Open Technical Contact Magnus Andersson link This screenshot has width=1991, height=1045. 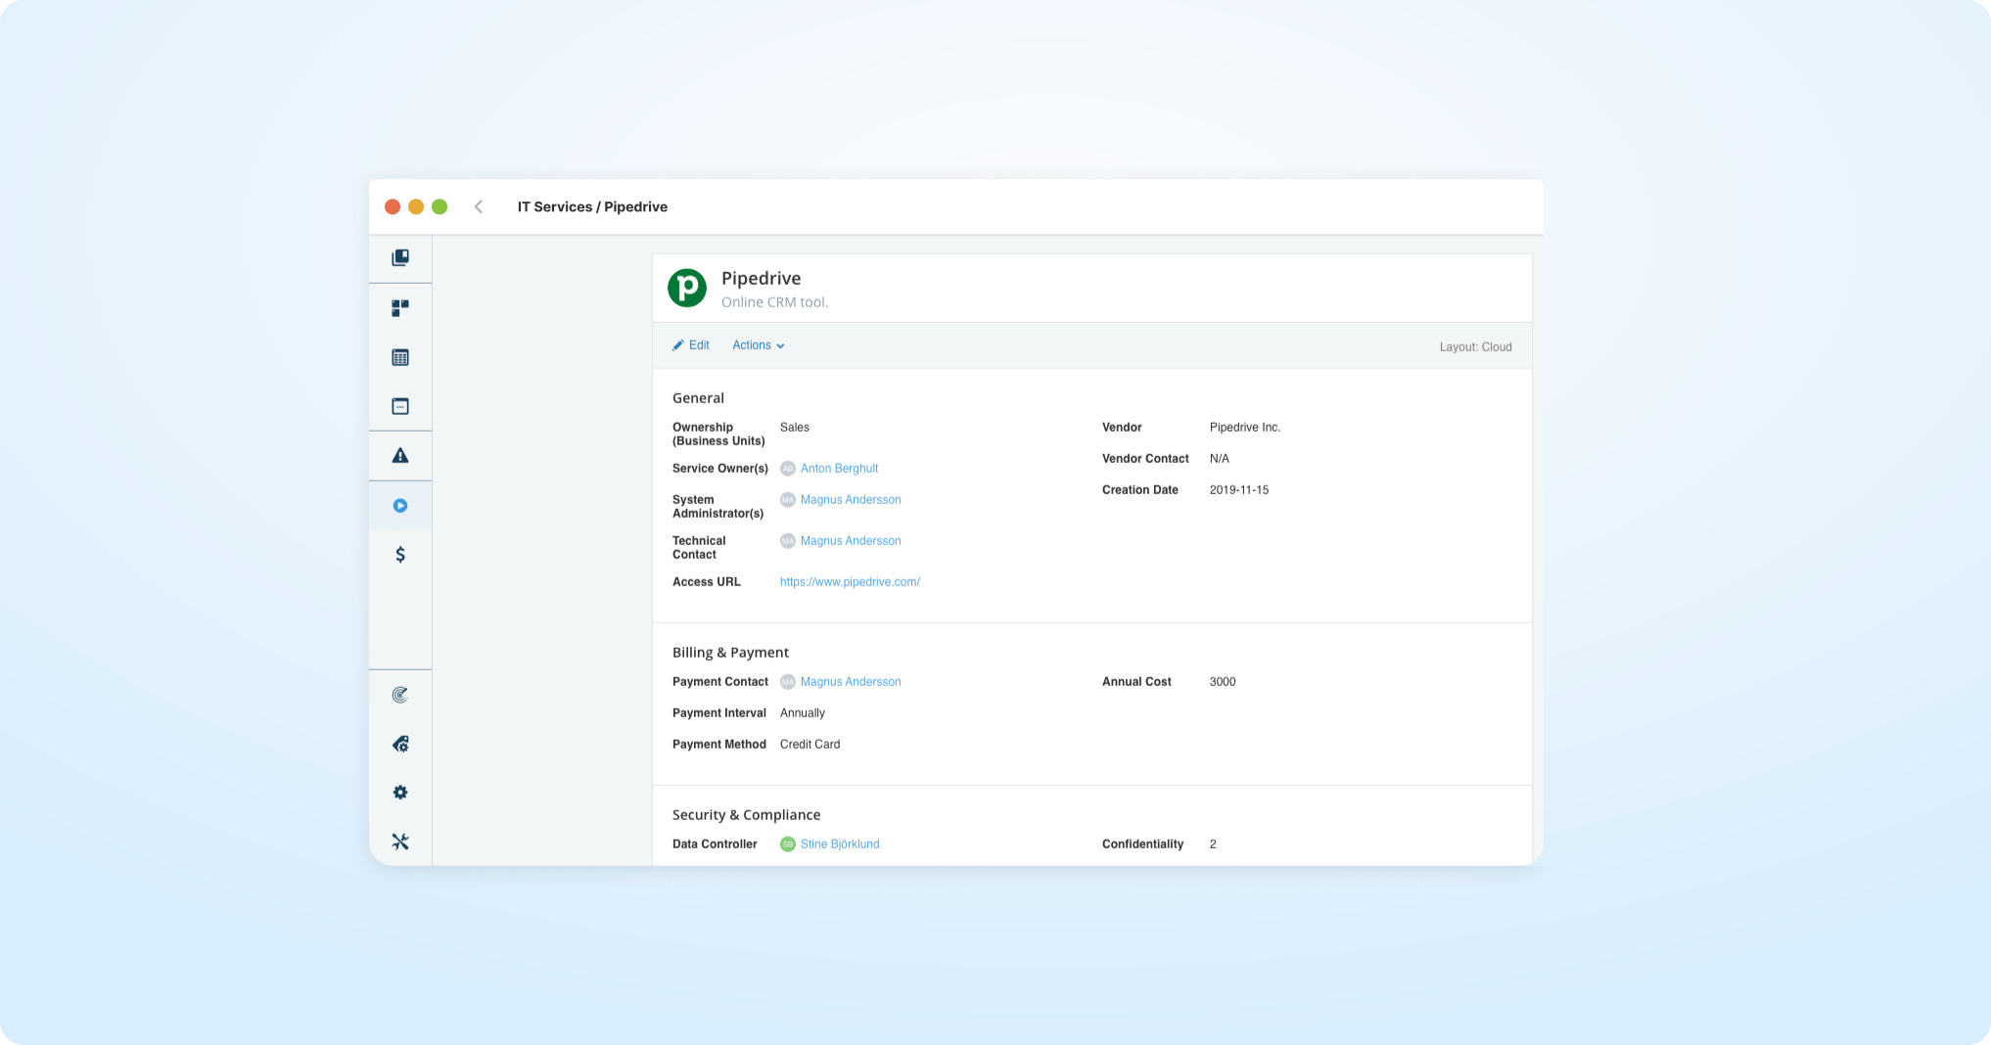click(x=851, y=541)
